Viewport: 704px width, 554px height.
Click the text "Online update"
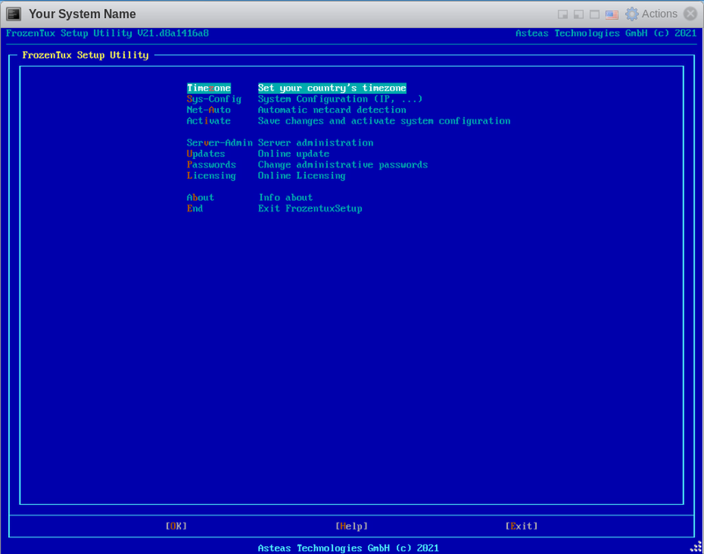[x=294, y=154]
